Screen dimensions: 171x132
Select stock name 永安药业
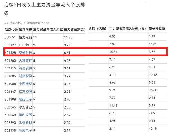(x=26, y=107)
